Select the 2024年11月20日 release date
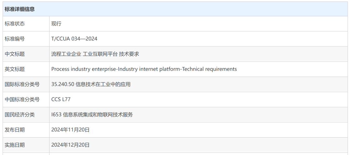 pyautogui.click(x=70, y=130)
